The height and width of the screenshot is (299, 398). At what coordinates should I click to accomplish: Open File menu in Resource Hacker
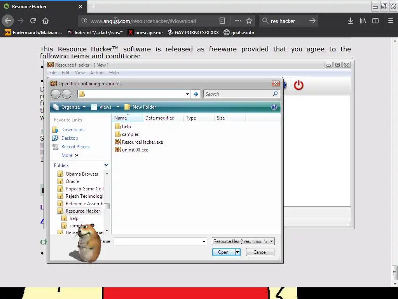[53, 73]
